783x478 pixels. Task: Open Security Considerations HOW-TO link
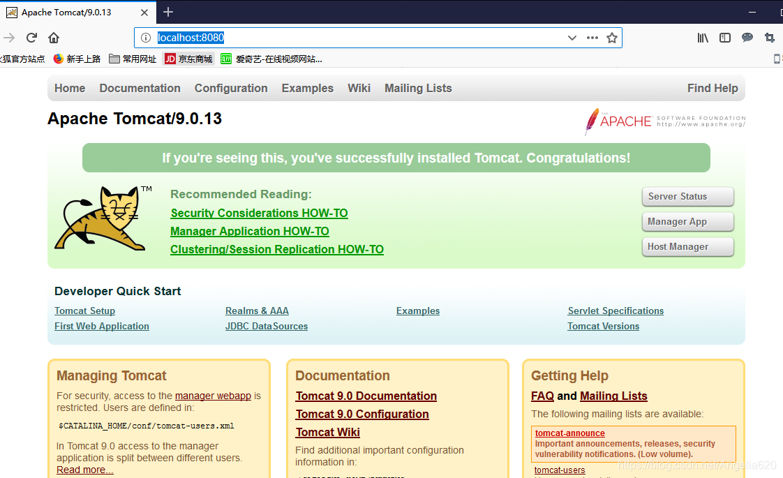(x=259, y=214)
